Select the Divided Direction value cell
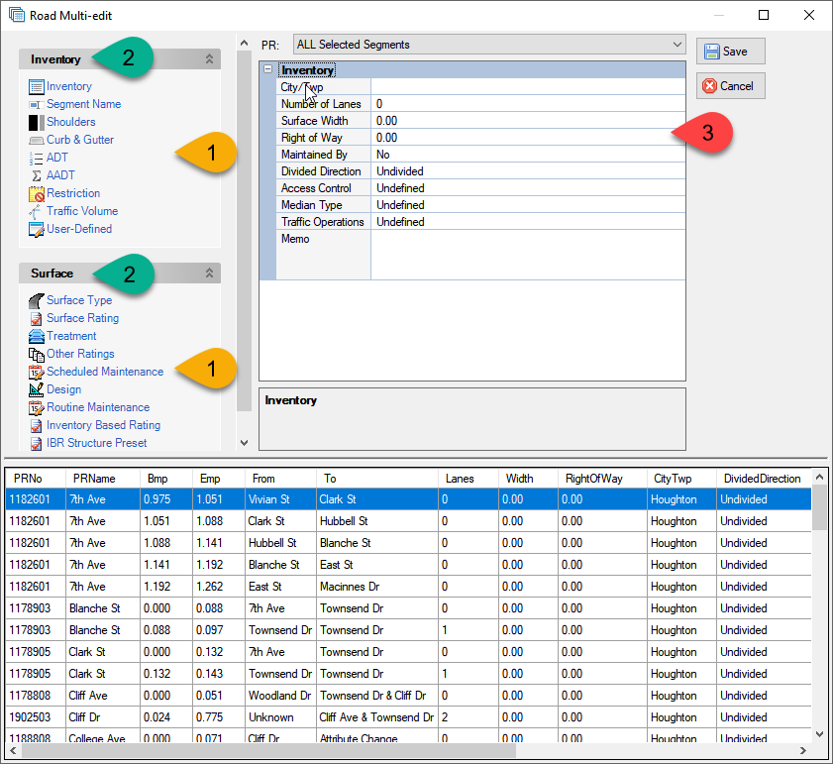 click(x=528, y=171)
